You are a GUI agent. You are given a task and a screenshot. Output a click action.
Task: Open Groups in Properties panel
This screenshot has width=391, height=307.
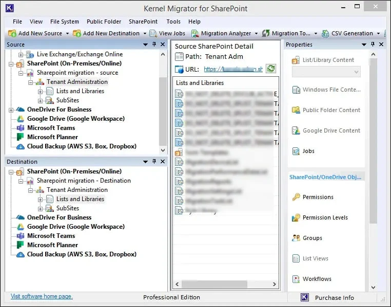coord(307,238)
